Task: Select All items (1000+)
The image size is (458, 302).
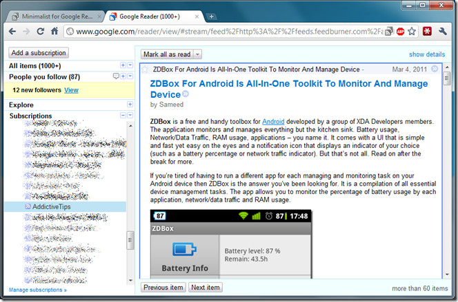Action: click(x=34, y=66)
